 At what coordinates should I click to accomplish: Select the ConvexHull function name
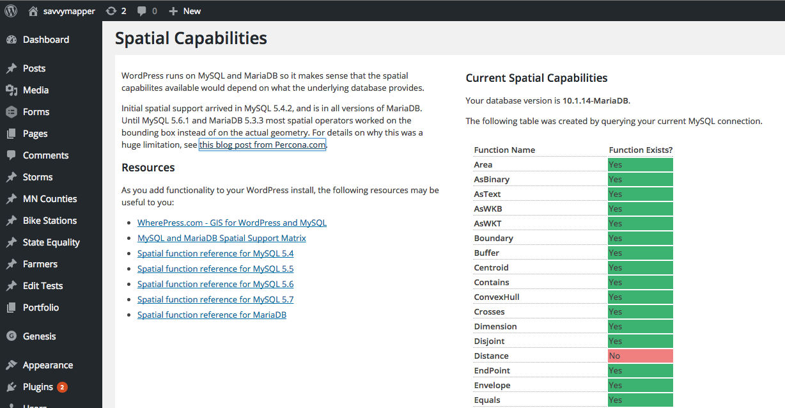(x=497, y=297)
